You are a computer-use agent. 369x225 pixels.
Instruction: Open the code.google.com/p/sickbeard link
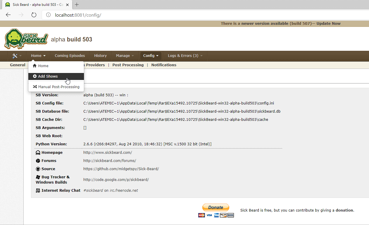tap(116, 180)
